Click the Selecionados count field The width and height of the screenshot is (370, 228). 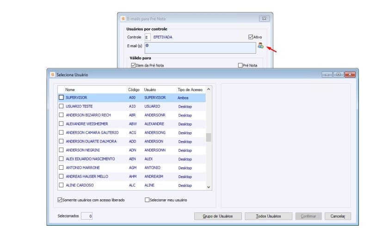coord(86,216)
